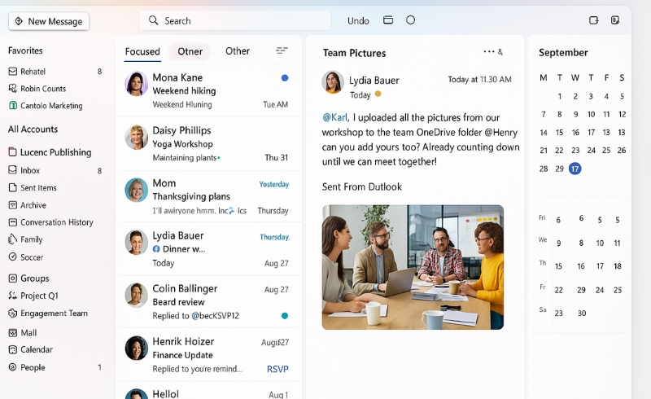This screenshot has height=399, width=651.
Task: Select the highlighted date 17 in calendar
Action: click(x=575, y=169)
